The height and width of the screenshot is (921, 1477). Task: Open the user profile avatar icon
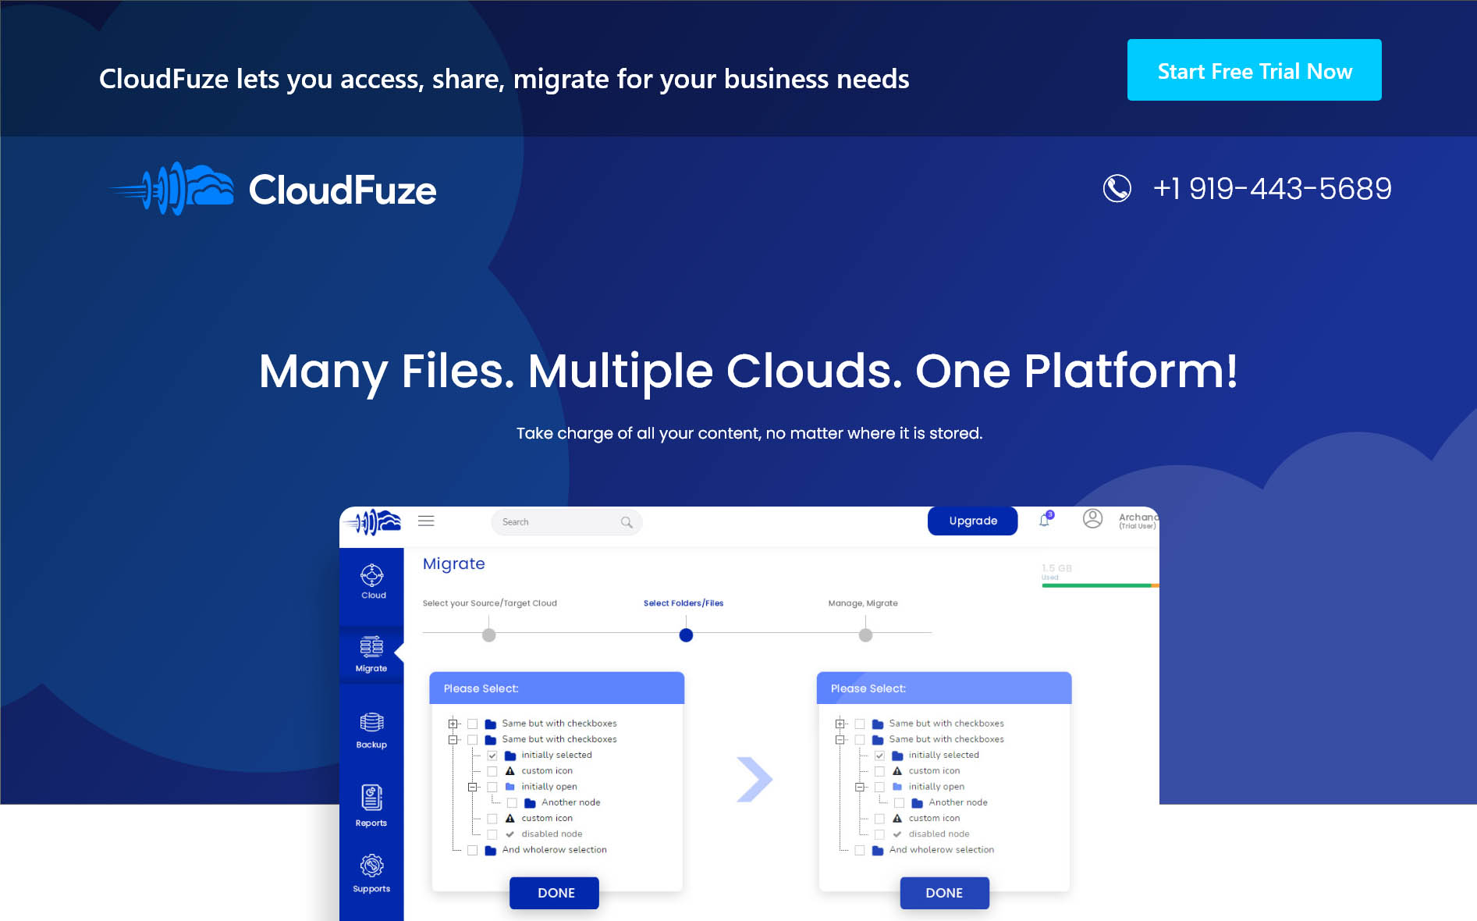[x=1092, y=519]
